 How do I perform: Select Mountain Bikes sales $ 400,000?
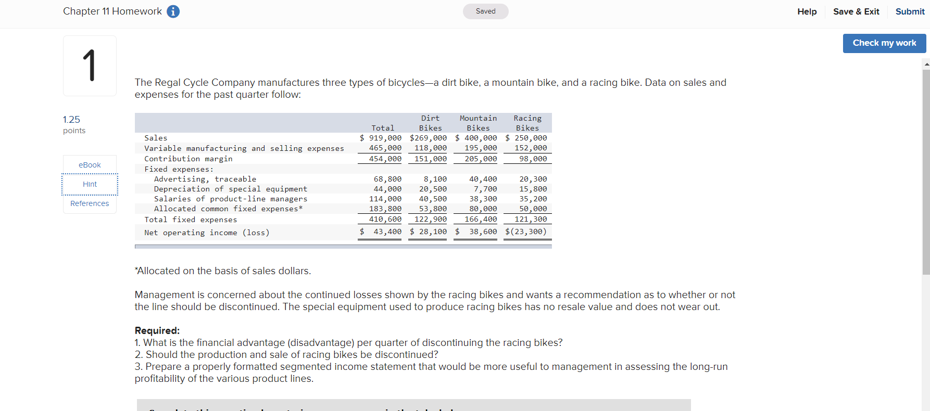pyautogui.click(x=476, y=138)
